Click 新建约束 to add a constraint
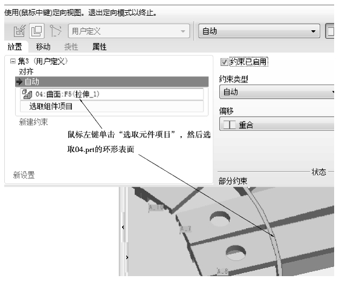The image size is (342, 284). [33, 122]
